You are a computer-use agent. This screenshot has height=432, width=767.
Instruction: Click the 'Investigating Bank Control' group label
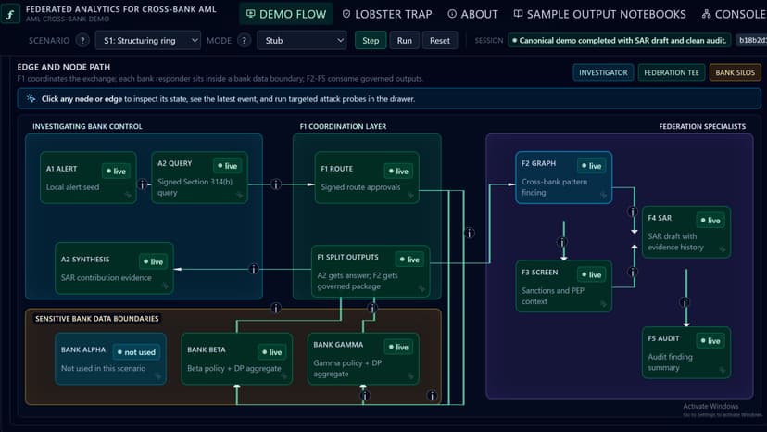pos(87,126)
